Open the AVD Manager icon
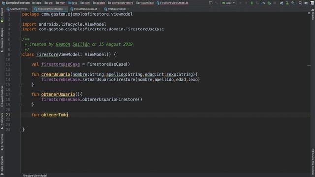This screenshot has width=315, height=177. click(287, 3)
